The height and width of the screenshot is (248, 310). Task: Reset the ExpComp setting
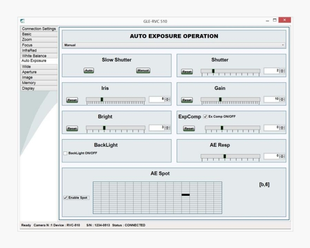coord(189,129)
